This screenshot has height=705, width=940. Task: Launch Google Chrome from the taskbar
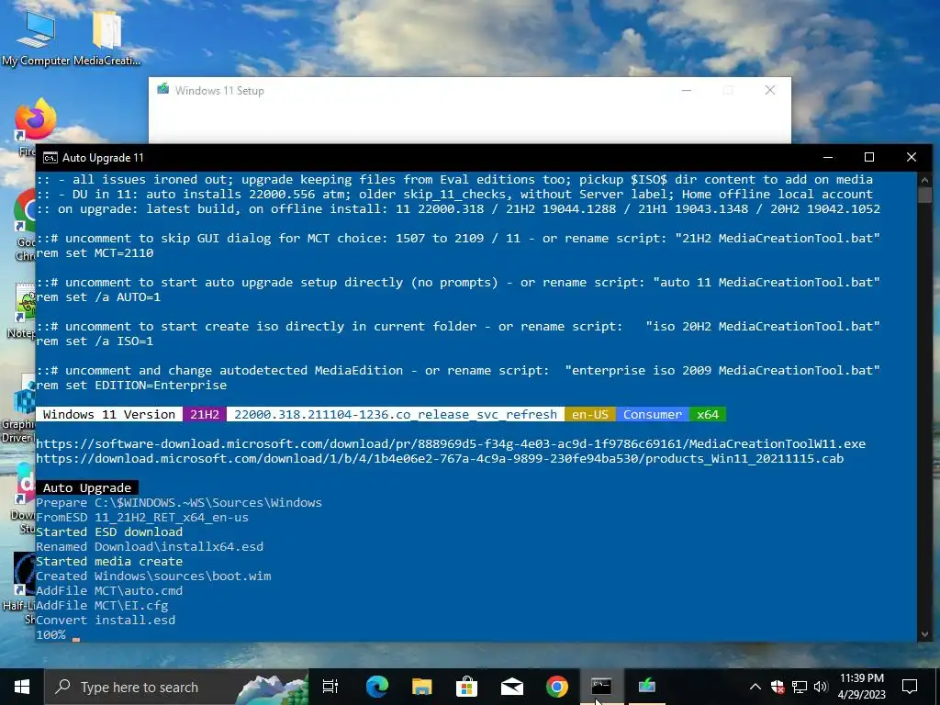[556, 687]
